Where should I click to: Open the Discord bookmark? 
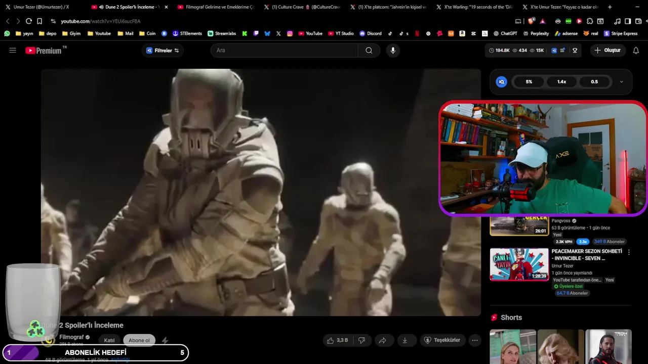click(371, 33)
